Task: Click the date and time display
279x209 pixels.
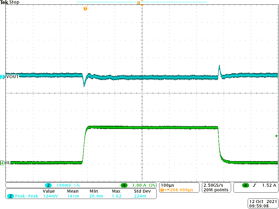Action: [x=263, y=204]
